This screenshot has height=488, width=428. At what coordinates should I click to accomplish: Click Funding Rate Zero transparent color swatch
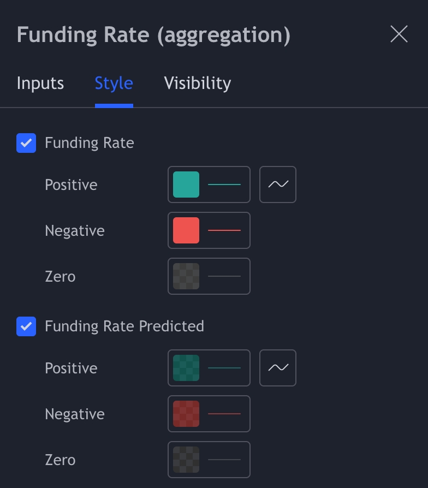point(186,276)
